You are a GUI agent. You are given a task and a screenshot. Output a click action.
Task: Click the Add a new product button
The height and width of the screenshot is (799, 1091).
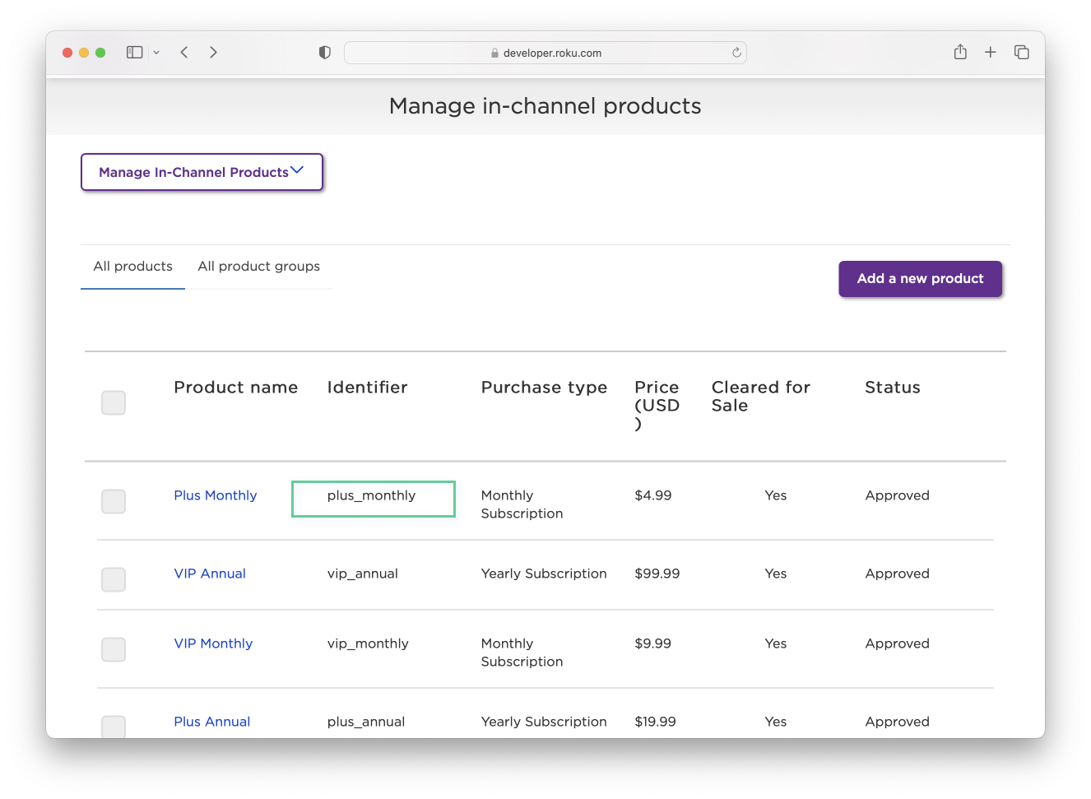920,279
